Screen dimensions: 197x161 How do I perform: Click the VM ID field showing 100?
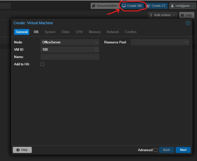[67, 49]
